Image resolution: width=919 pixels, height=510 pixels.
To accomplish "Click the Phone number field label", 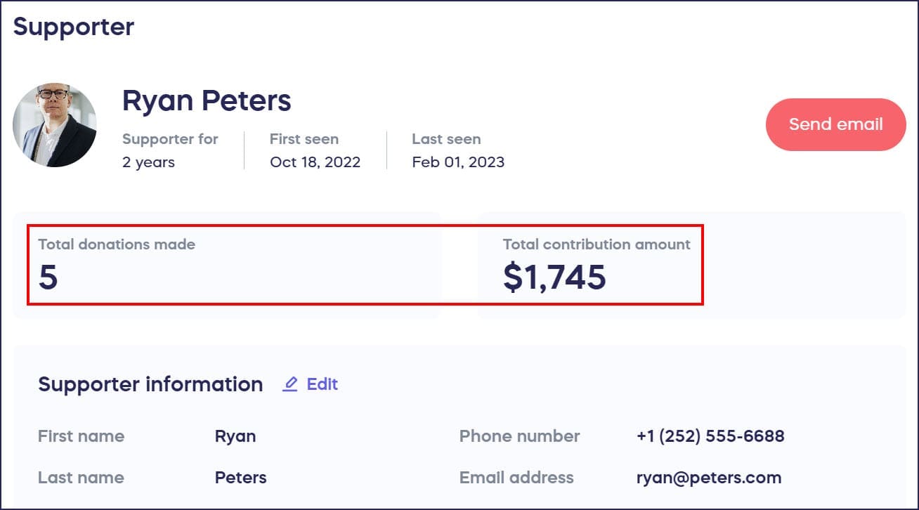I will pos(519,436).
